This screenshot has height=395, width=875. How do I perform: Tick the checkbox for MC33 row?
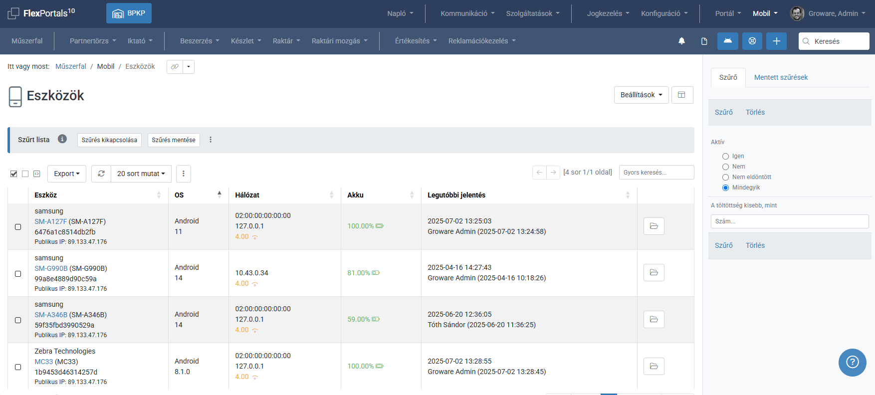(18, 367)
